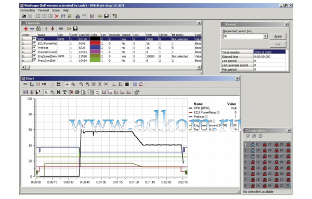Viewport: 312px width, 199px height.
Task: Click 'RPM [RPM]' in chart legend
Action: [202, 108]
